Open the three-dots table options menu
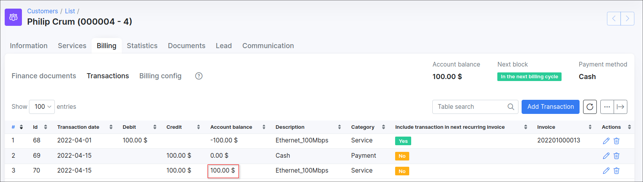Viewport: 643px width, 182px height. click(x=607, y=107)
